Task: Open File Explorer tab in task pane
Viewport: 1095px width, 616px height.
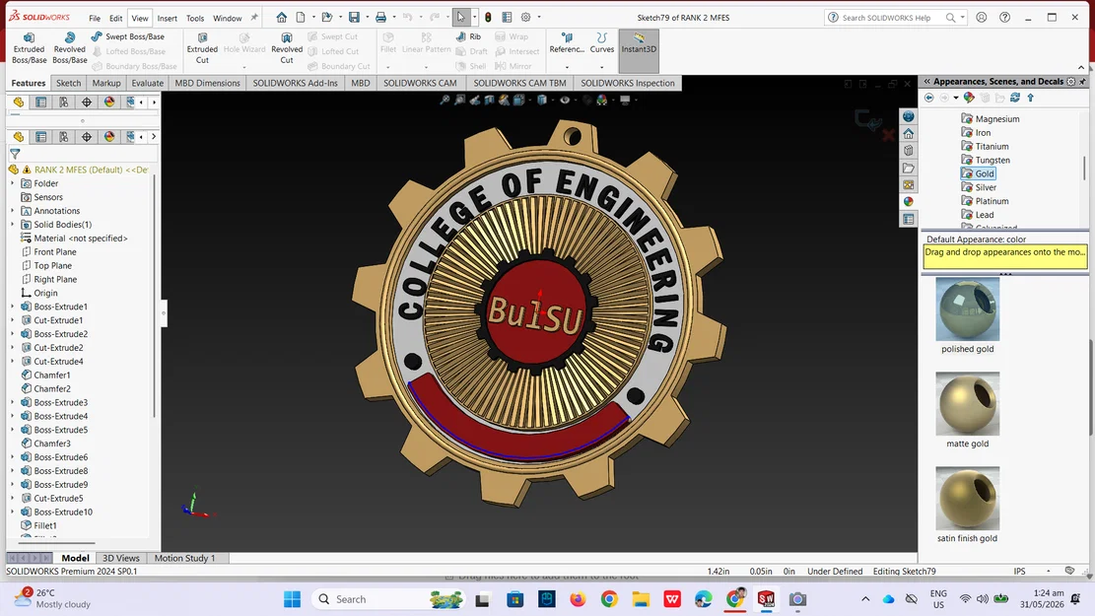Action: point(908,168)
